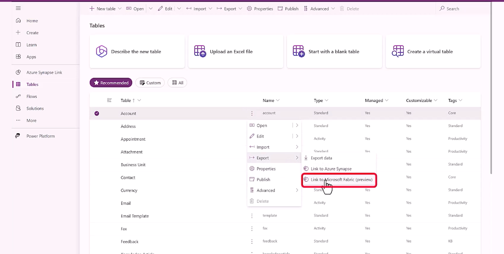504x254 pixels.
Task: Open the three-dot menu for Account row
Action: tap(252, 113)
